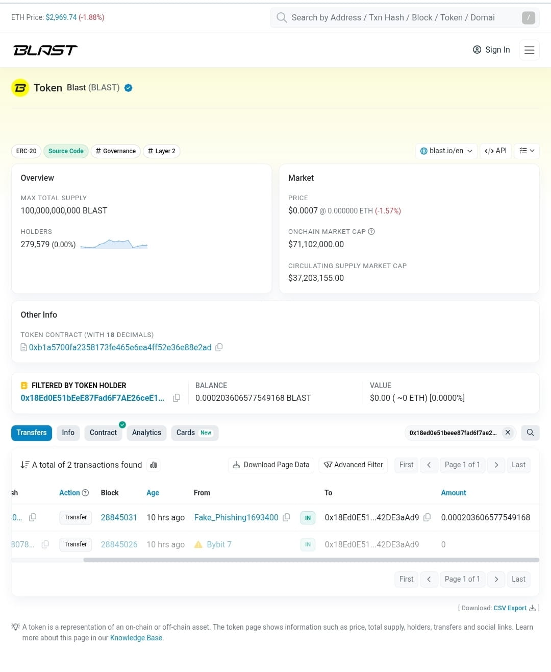Copy the hash of block 28845026 transfer
This screenshot has width=551, height=672.
(x=45, y=544)
